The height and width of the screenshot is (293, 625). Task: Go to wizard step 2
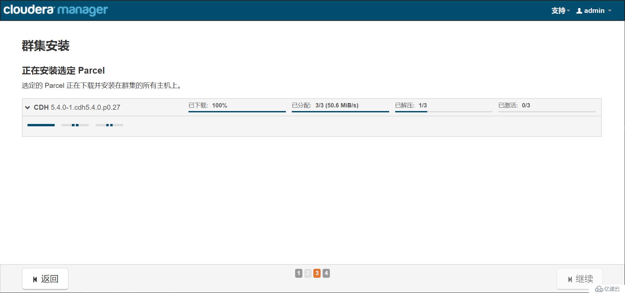308,273
